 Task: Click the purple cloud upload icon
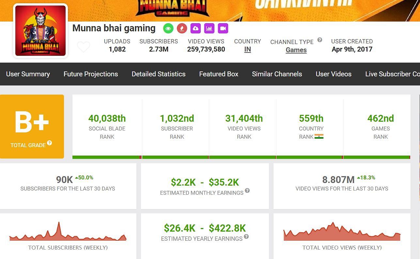point(195,28)
